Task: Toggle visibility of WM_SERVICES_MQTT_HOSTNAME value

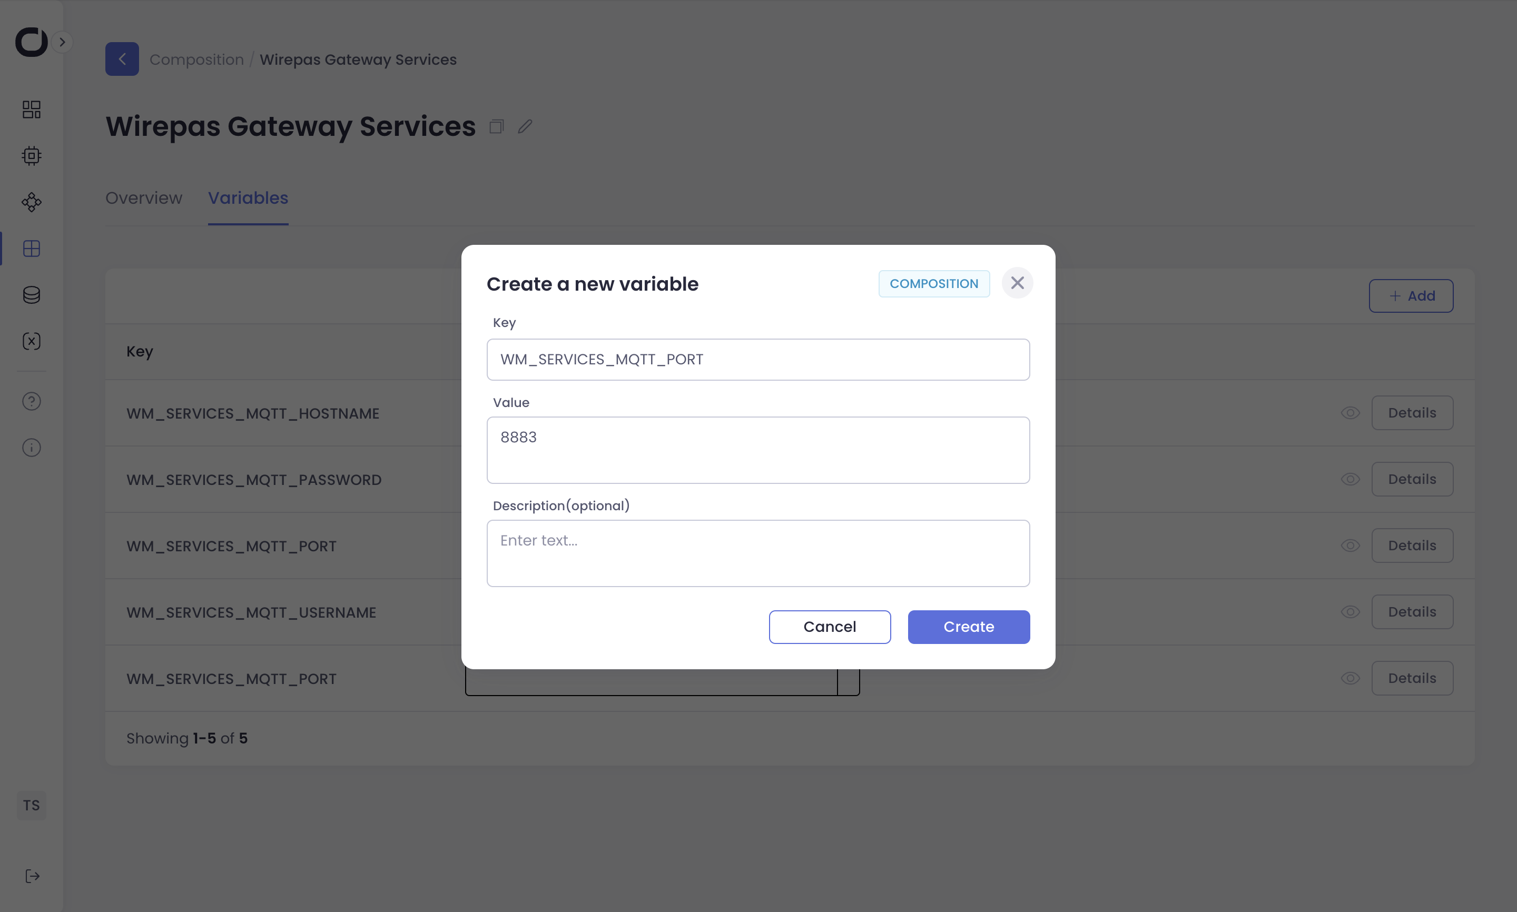Action: [1350, 413]
